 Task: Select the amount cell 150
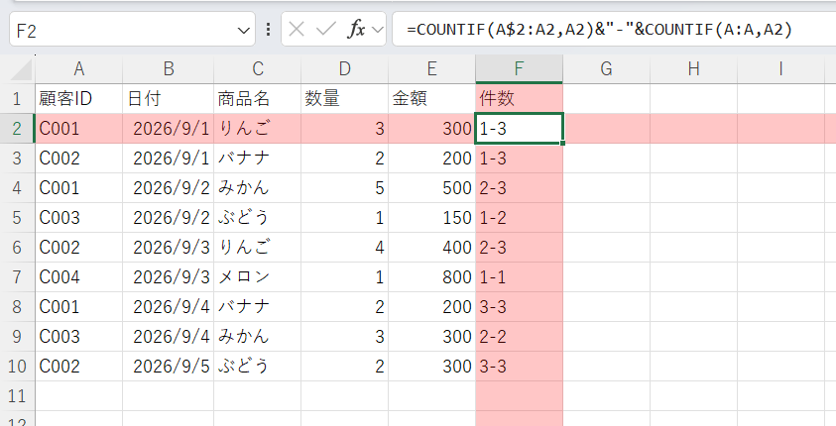point(431,217)
